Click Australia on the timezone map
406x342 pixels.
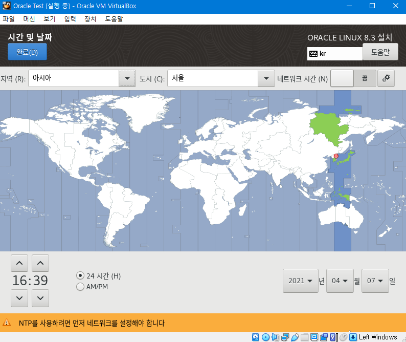pos(341,218)
